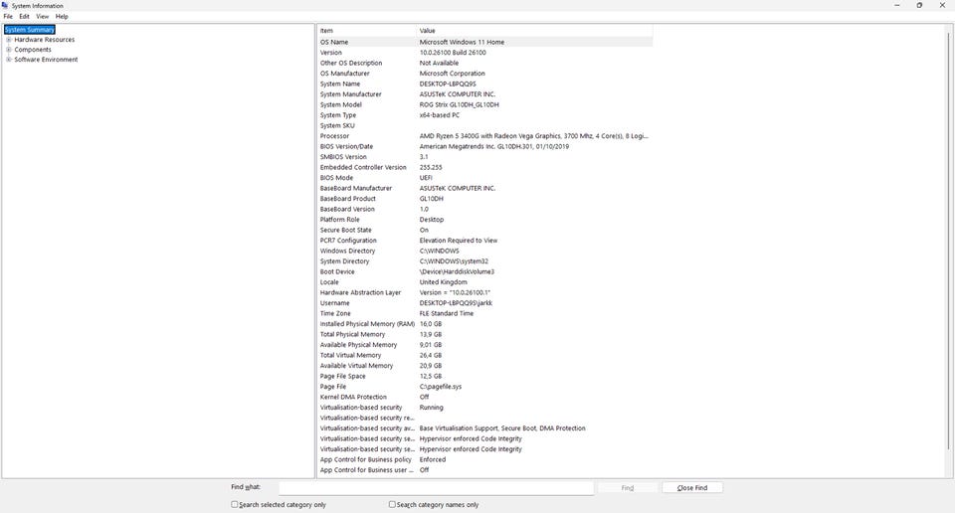Select the BIOS Mode row
This screenshot has width=955, height=513.
coord(484,178)
